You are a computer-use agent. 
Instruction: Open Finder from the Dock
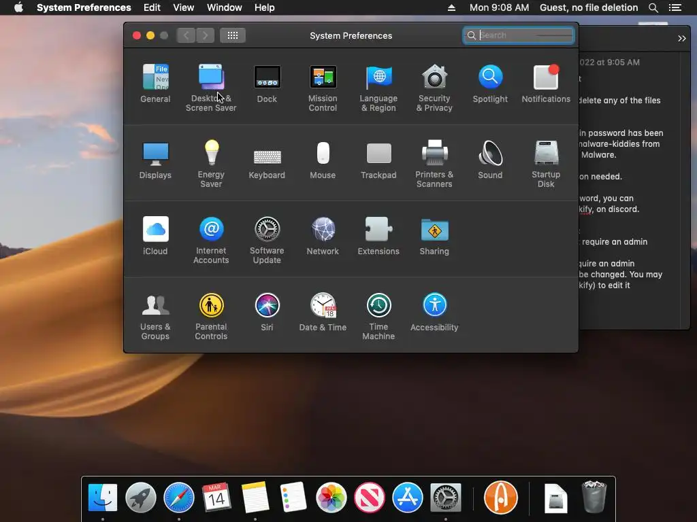(103, 498)
